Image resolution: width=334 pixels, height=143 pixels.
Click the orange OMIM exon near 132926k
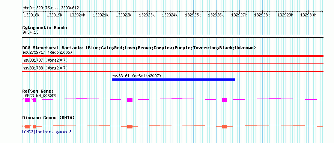[224, 127]
